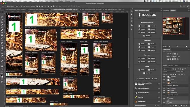Open the Plugins menu

tap(61, 1)
